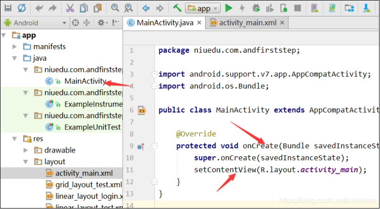Click the fold end marker at line 12

[x=154, y=182]
